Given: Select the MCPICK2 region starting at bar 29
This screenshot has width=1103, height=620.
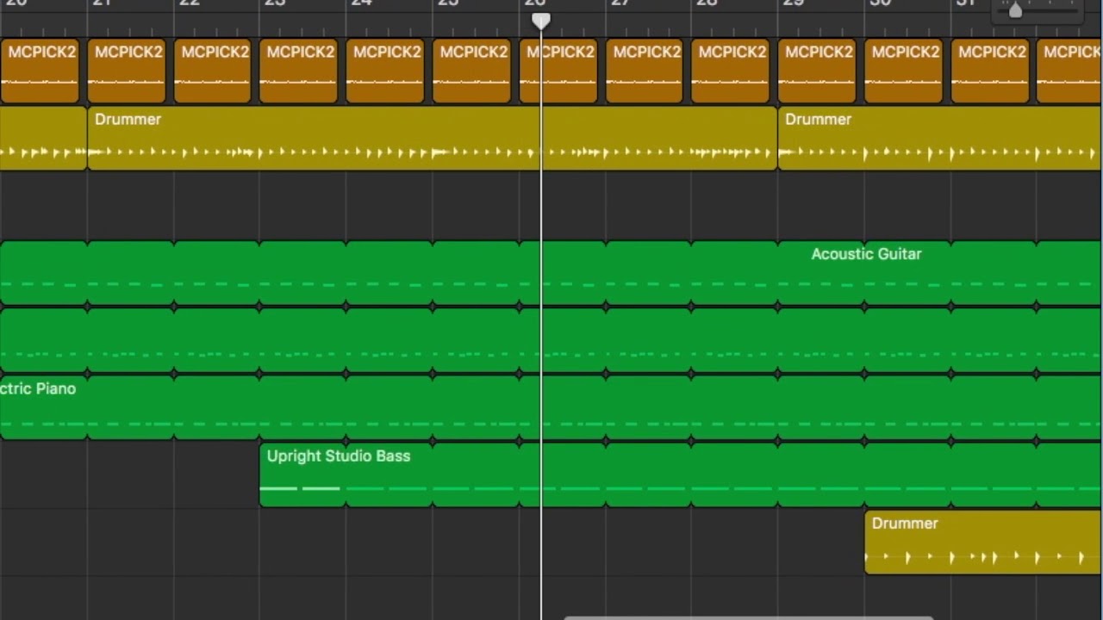Looking at the screenshot, I should point(817,71).
